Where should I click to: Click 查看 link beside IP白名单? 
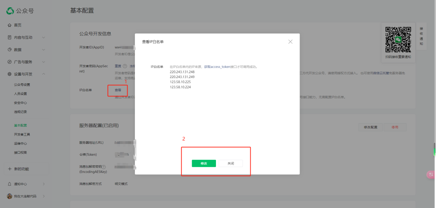pos(118,90)
